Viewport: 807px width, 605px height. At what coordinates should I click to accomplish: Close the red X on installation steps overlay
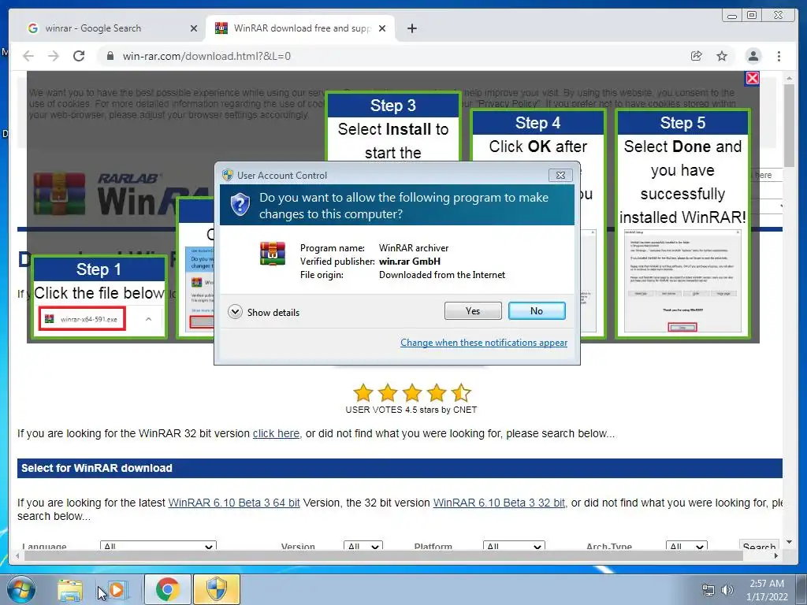(x=752, y=78)
